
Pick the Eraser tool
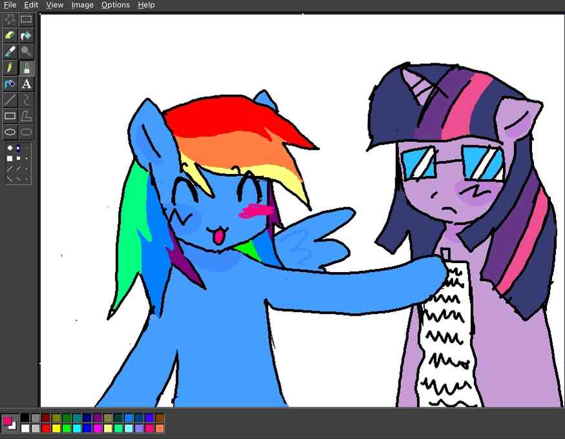tap(10, 35)
